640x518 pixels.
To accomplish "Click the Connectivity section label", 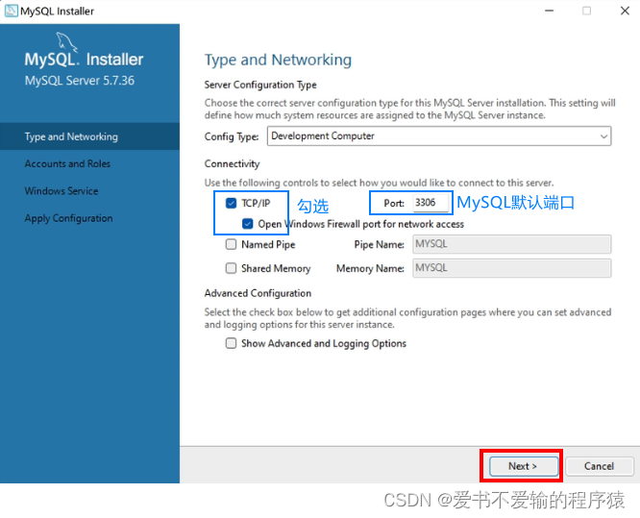I will click(x=232, y=163).
